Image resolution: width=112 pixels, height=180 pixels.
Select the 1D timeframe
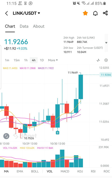click(x=42, y=60)
